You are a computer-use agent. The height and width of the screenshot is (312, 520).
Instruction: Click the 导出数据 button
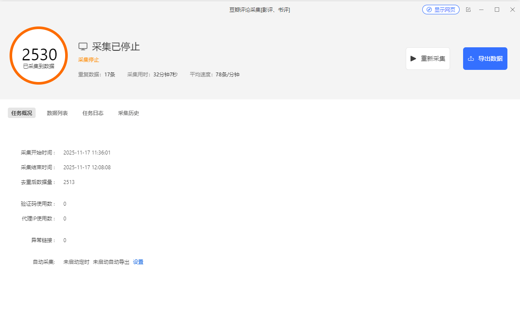click(x=485, y=59)
